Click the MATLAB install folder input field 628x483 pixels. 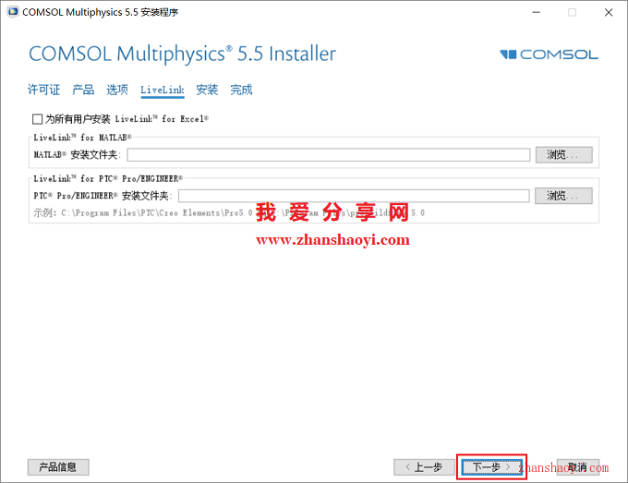tap(329, 154)
